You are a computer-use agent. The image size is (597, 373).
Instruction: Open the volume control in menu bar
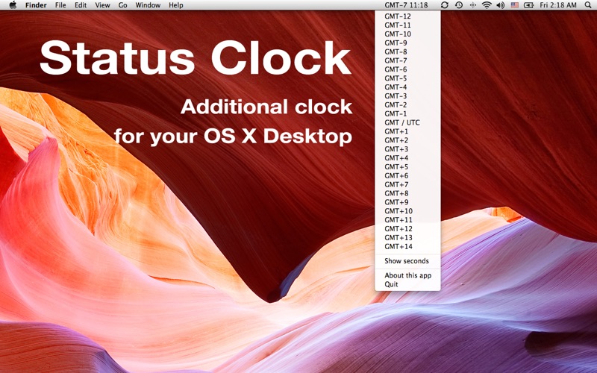coord(501,5)
